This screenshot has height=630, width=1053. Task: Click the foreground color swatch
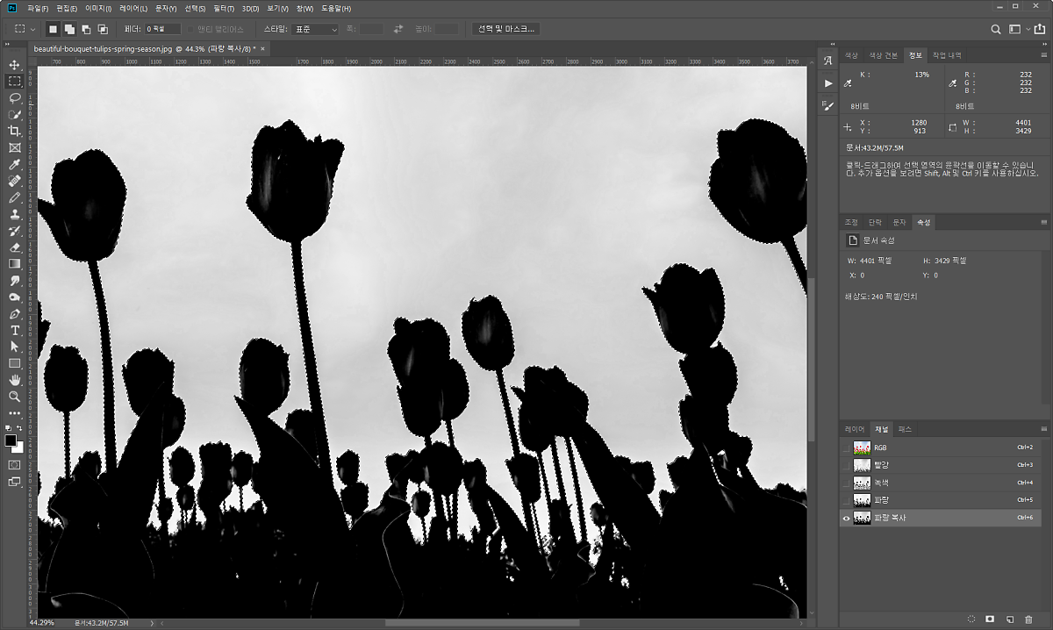pyautogui.click(x=11, y=440)
